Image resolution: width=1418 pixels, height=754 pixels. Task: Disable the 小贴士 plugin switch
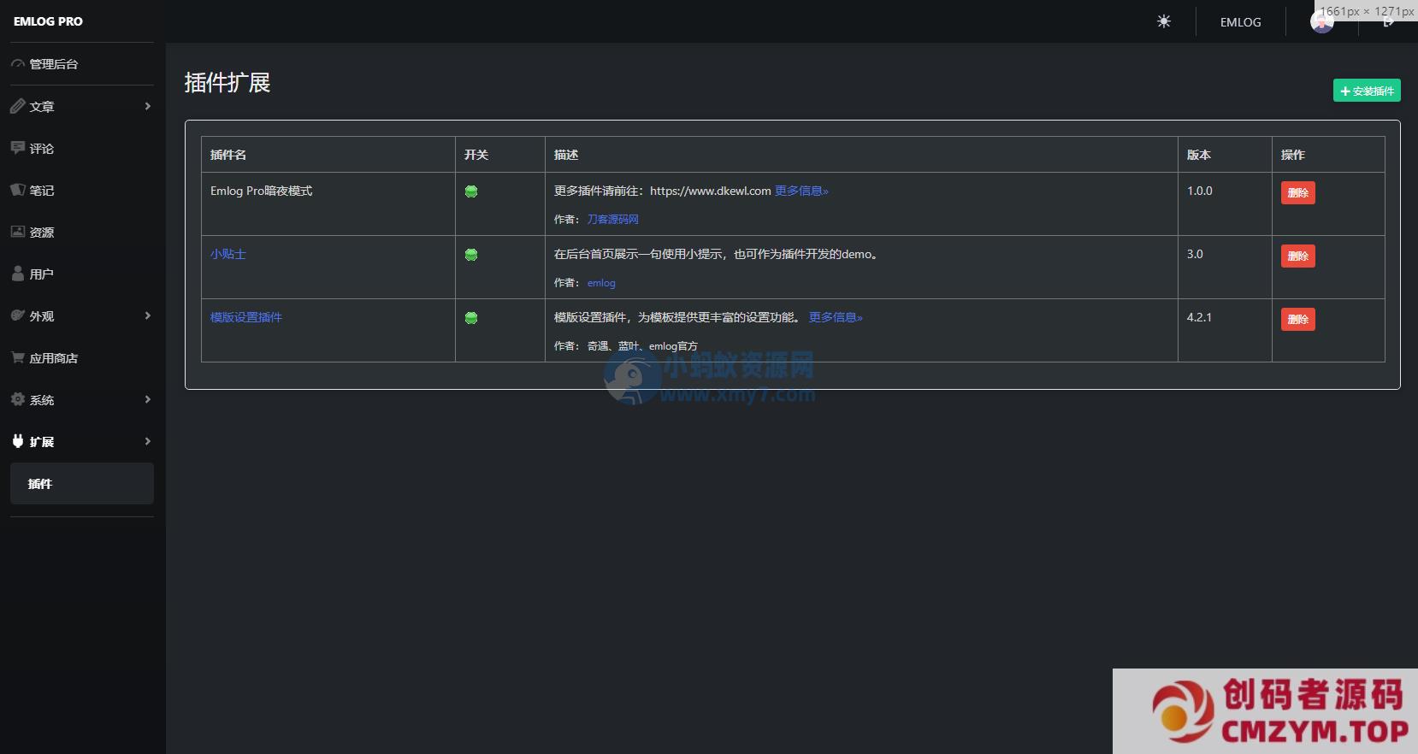click(x=471, y=255)
